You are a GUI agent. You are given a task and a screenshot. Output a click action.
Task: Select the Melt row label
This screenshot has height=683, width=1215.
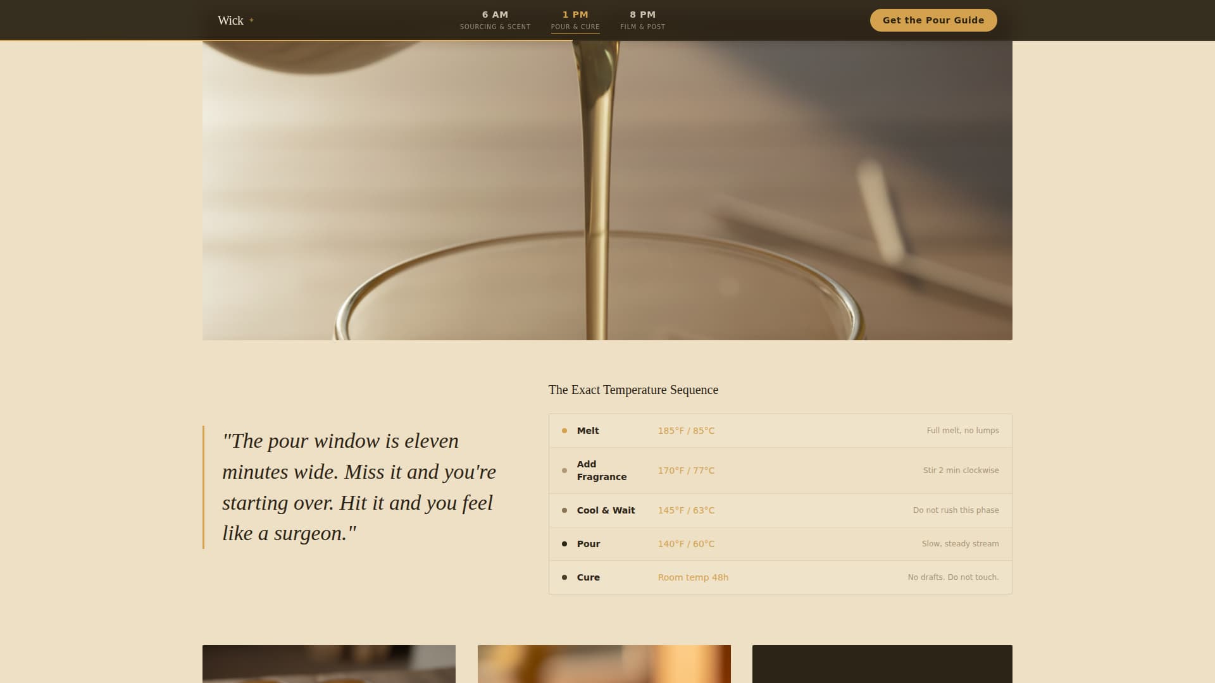587,431
